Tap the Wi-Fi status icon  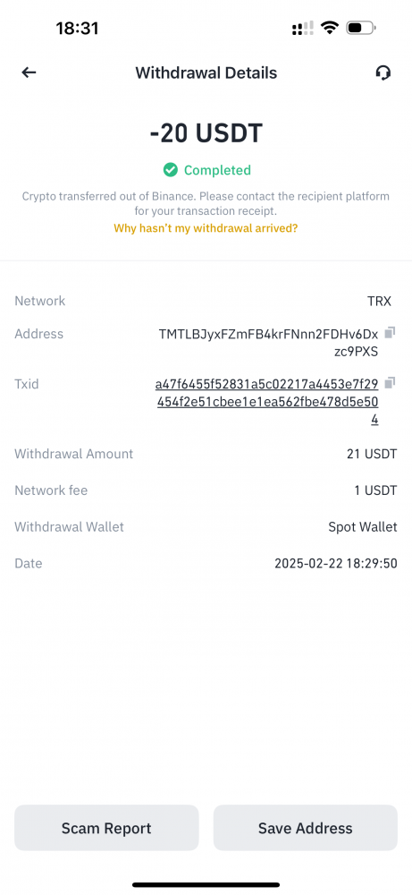tap(329, 28)
